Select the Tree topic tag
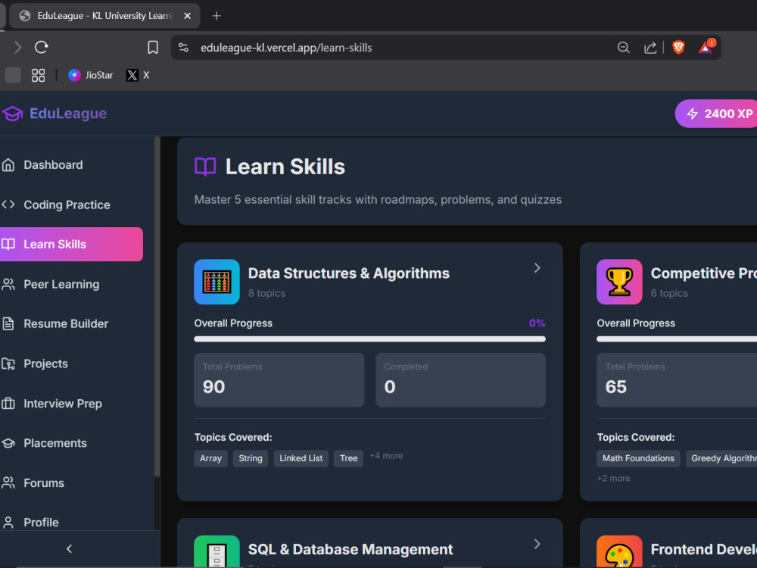The image size is (757, 568). [x=348, y=458]
